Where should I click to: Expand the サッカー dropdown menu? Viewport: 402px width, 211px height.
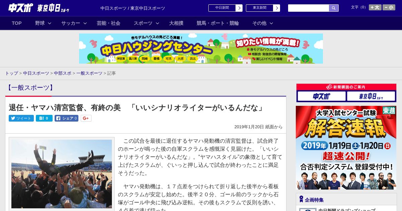(x=74, y=23)
